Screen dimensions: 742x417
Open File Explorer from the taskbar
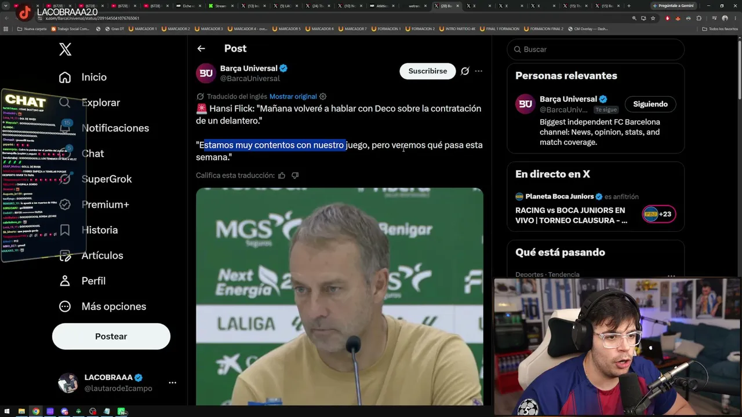point(21,411)
